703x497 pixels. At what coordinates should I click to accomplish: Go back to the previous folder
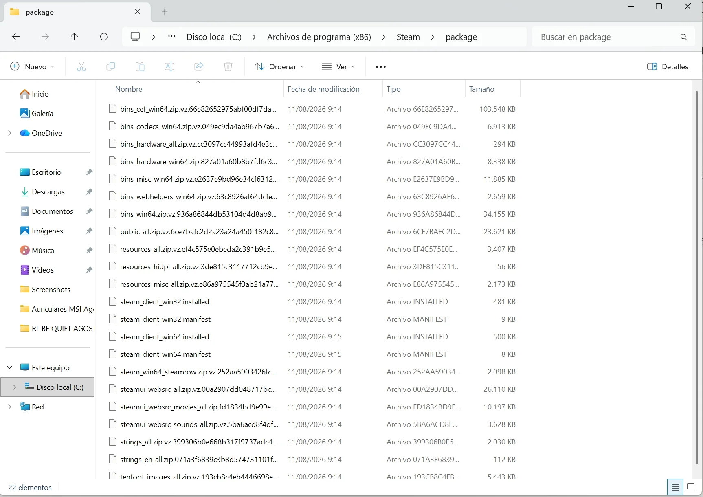[x=16, y=37]
